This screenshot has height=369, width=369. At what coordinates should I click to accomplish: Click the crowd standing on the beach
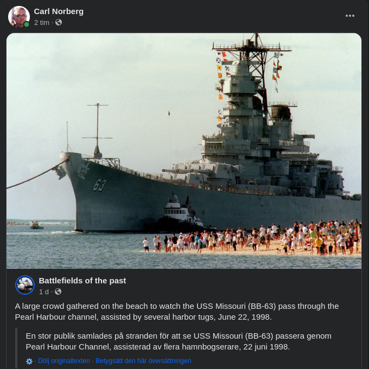pos(252,239)
